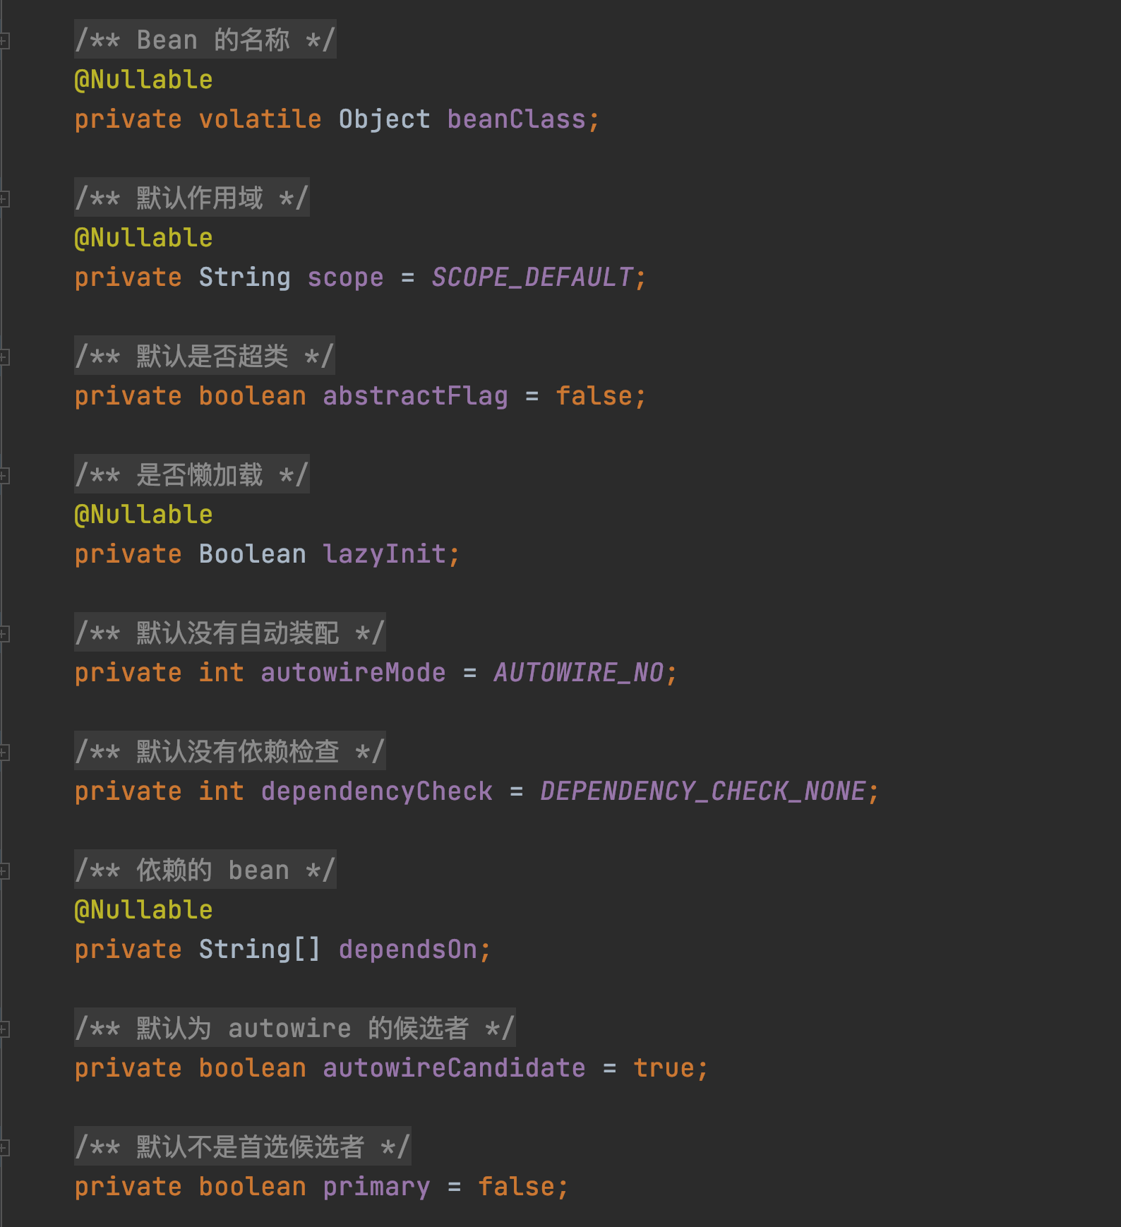Expand fold marker beside '默认不是首选候选者' comment
This screenshot has height=1227, width=1121.
(4, 1148)
